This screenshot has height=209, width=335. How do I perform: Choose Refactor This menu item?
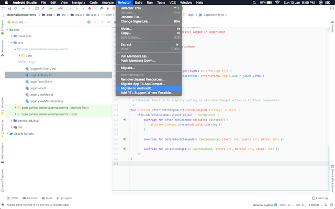pos(149,8)
